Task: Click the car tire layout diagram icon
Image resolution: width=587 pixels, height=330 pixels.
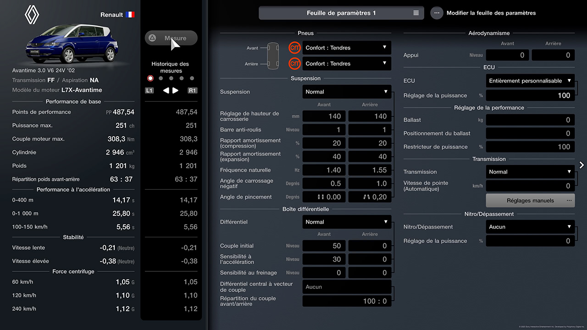Action: pyautogui.click(x=273, y=56)
